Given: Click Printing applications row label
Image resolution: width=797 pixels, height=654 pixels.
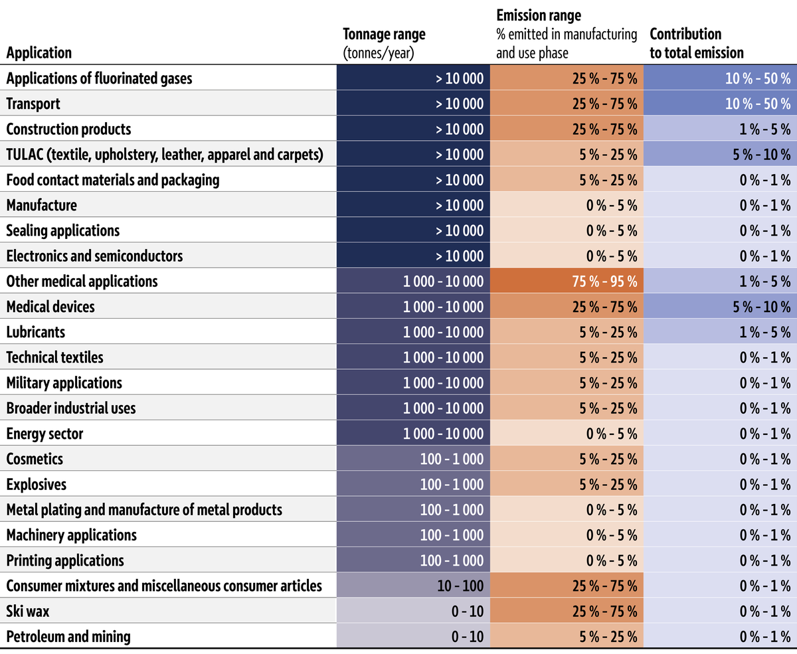Looking at the screenshot, I should click(x=65, y=560).
